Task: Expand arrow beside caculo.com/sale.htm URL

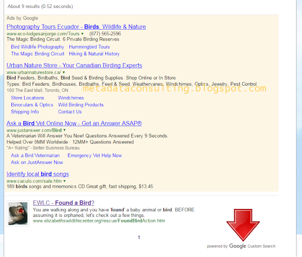Action: coord(65,181)
